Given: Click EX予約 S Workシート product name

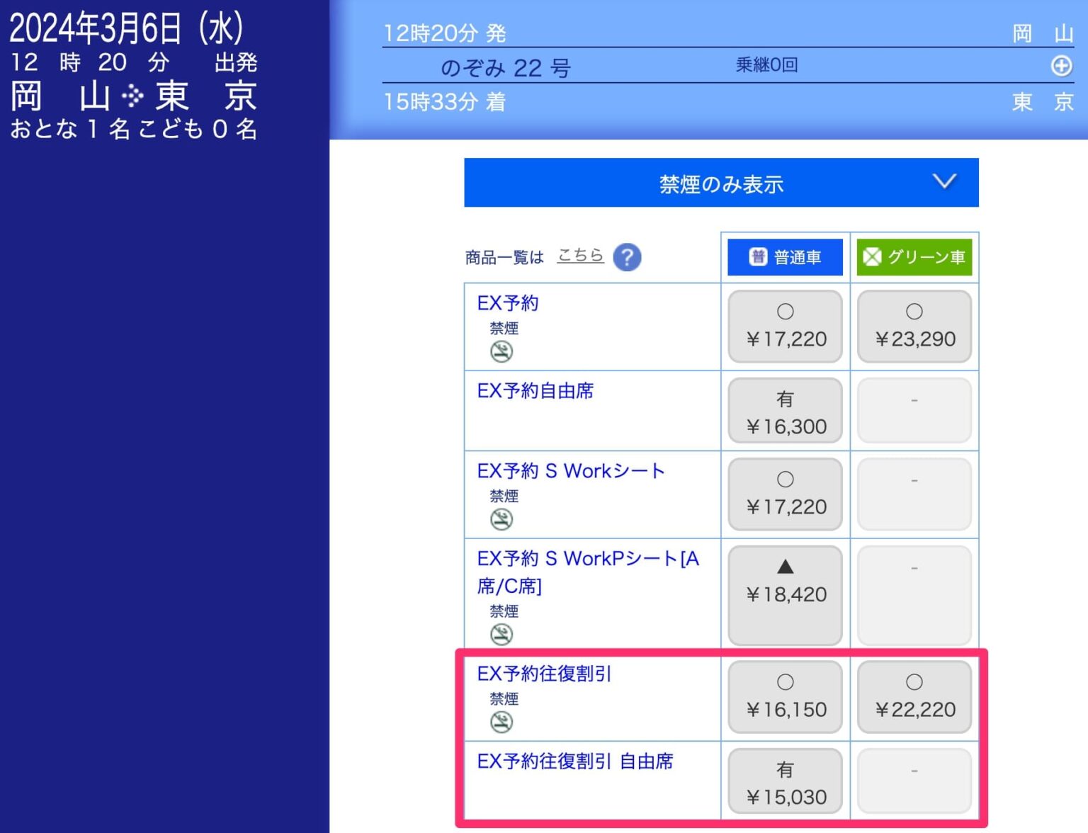Looking at the screenshot, I should coord(571,471).
